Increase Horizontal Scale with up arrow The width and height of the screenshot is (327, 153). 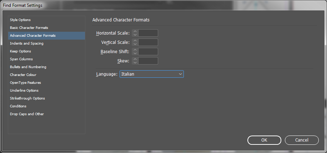(135, 31)
